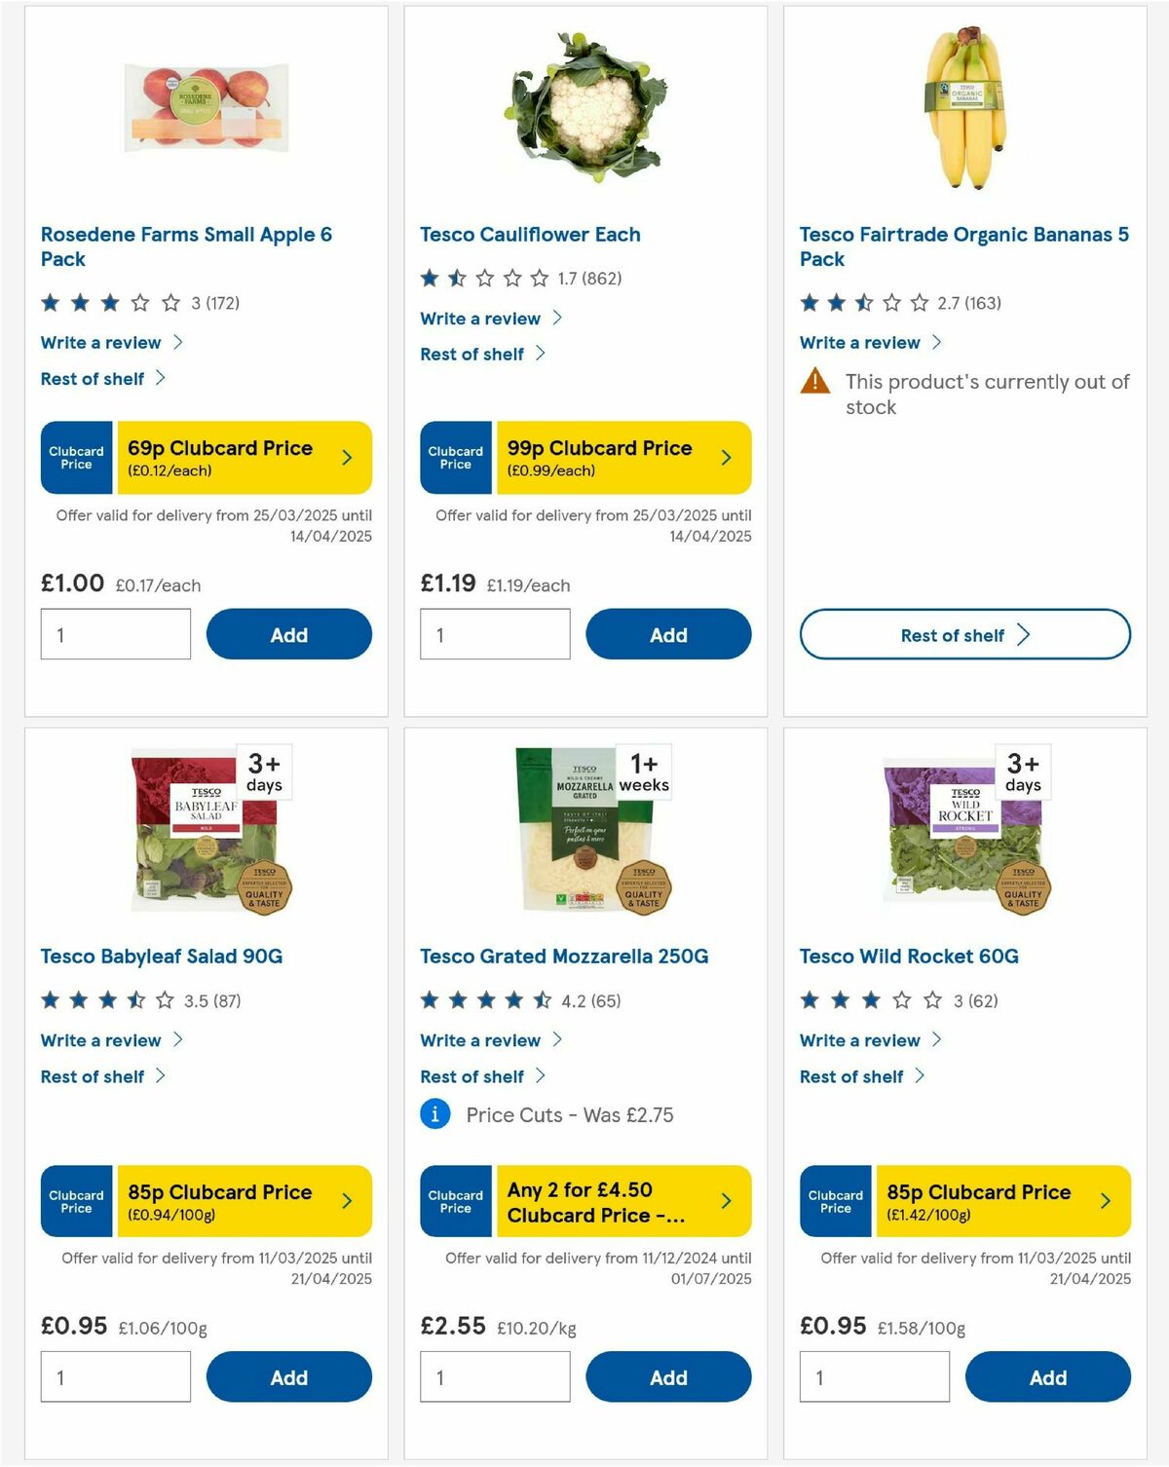This screenshot has height=1467, width=1169.
Task: Click the Clubcard Price badge on Rosedene Farms apples
Action: pyautogui.click(x=76, y=457)
